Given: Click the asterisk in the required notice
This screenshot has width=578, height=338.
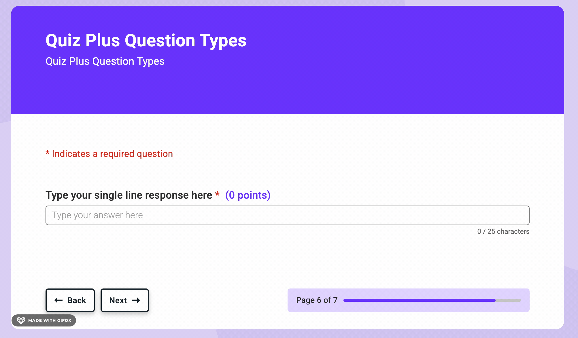Looking at the screenshot, I should (x=48, y=153).
